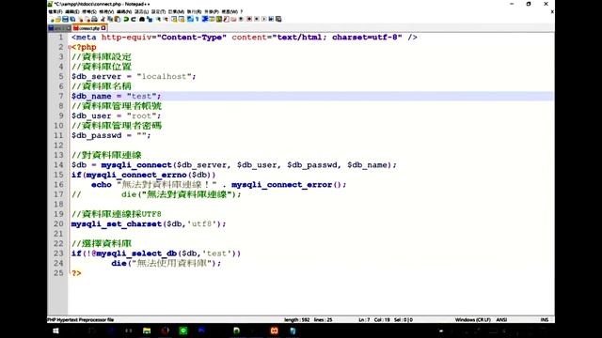The image size is (602, 338).
Task: Click the Windows Start button
Action: (55, 330)
